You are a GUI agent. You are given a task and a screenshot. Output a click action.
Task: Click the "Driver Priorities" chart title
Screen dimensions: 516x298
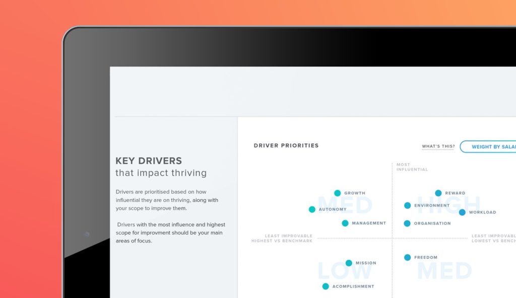coord(286,145)
